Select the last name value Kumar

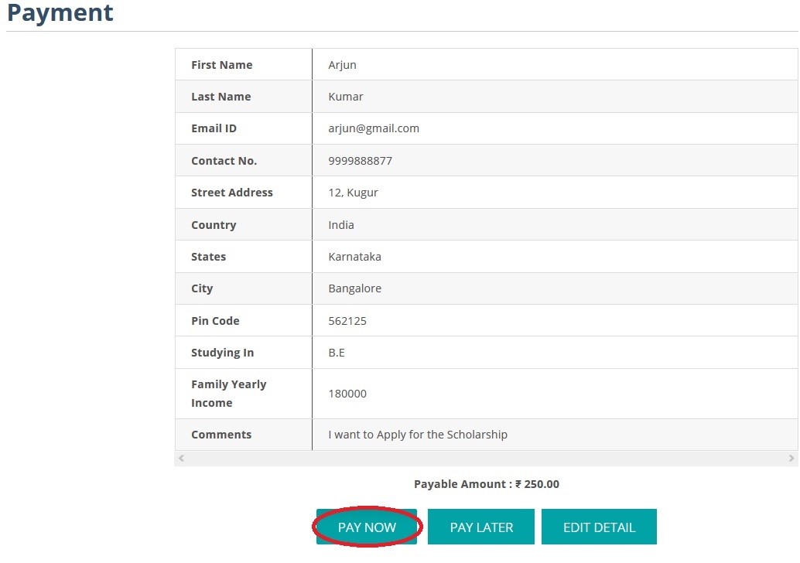coord(345,97)
